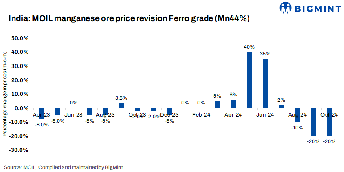Click the 35% bar above Jun-24

pos(265,83)
